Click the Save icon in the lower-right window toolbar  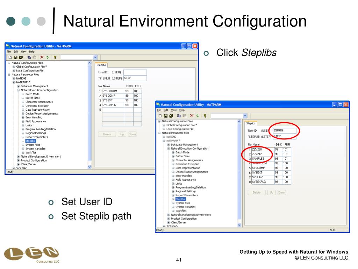[x=166, y=116]
